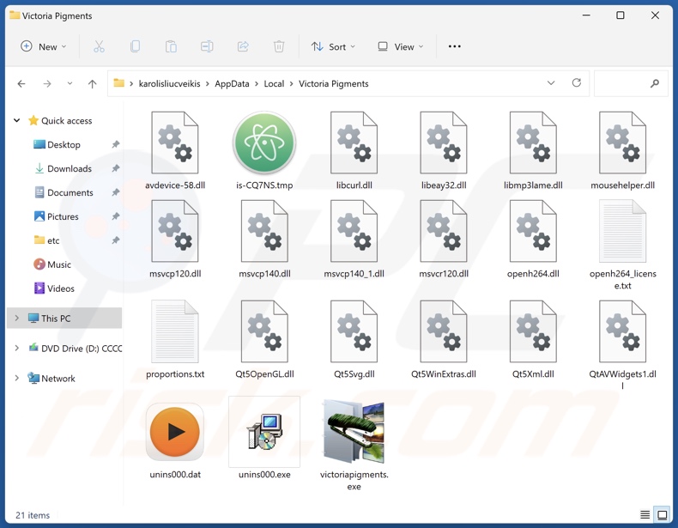Click the search magnifier icon

[655, 83]
